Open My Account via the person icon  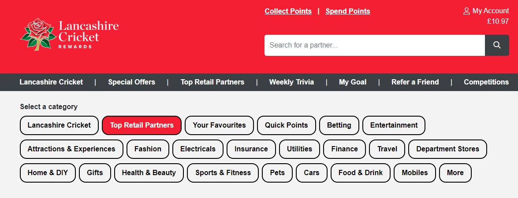[466, 11]
